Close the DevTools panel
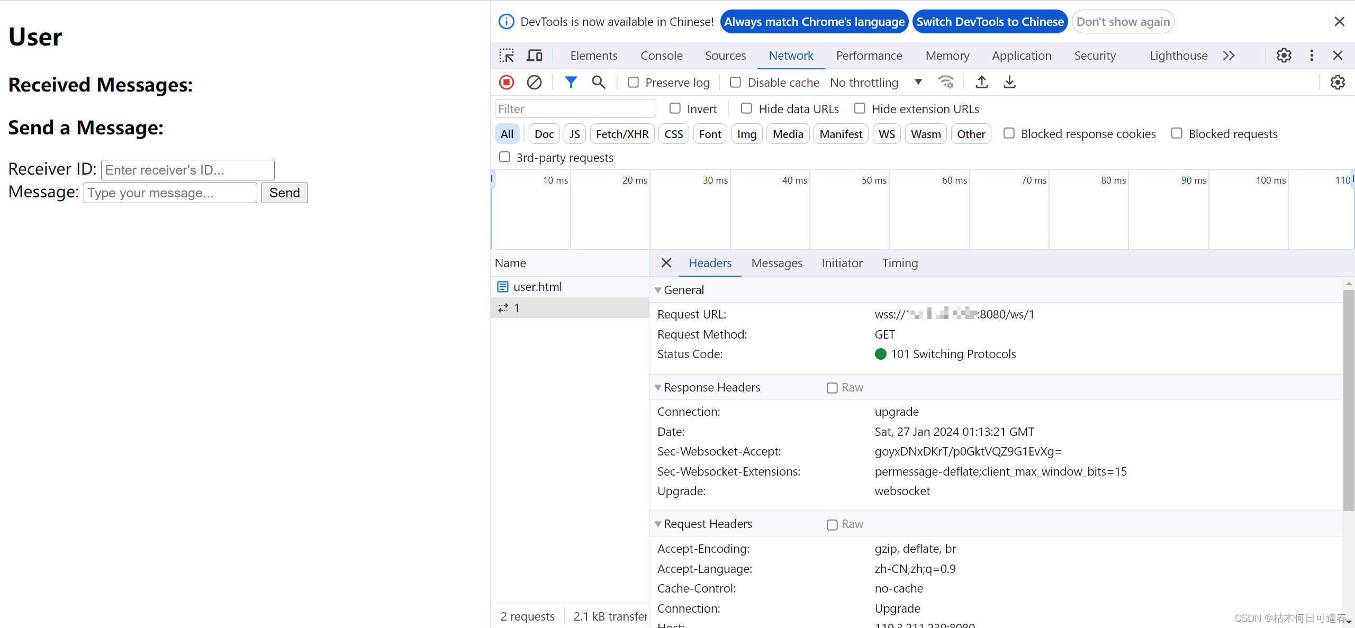 (1338, 56)
